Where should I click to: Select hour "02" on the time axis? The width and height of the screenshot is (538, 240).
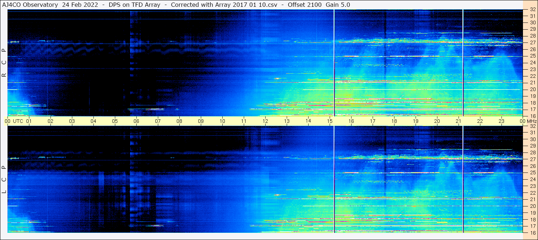(50, 121)
